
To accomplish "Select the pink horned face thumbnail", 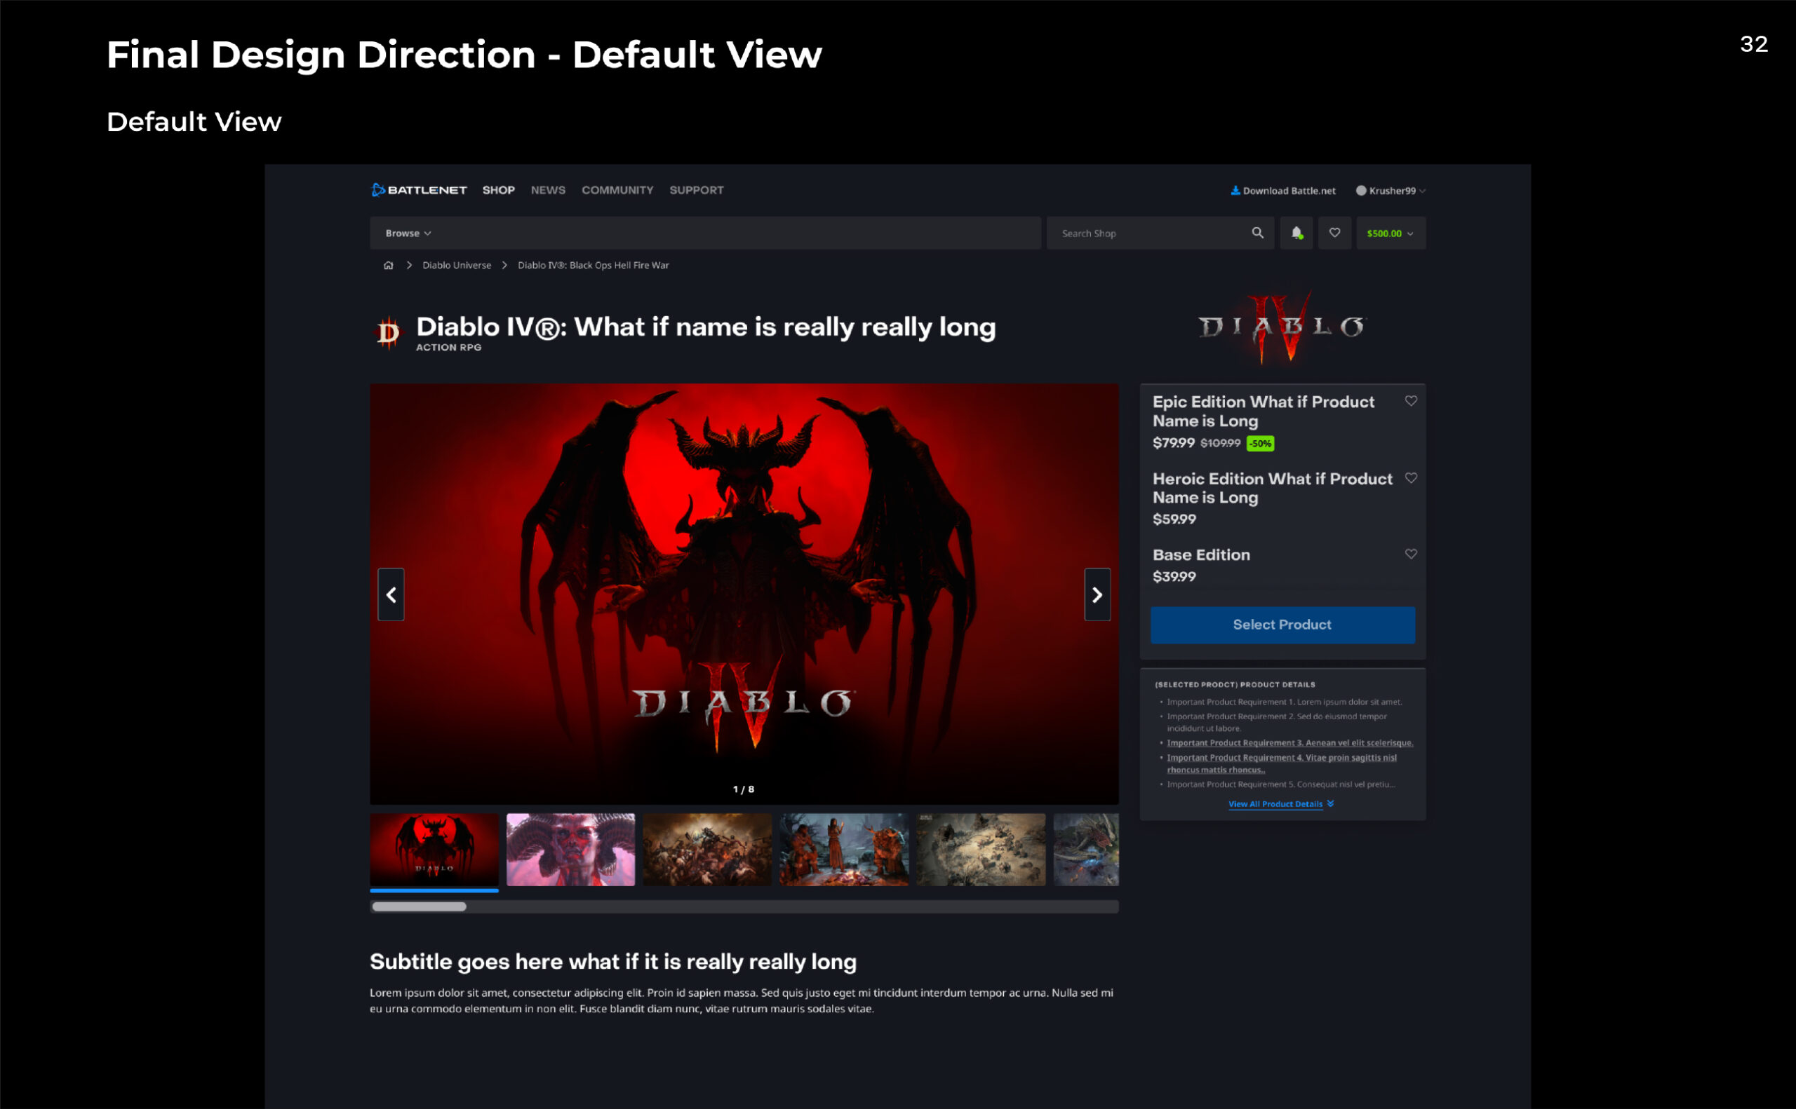I will 570,850.
